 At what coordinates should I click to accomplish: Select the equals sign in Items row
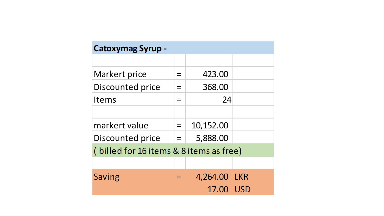click(179, 100)
